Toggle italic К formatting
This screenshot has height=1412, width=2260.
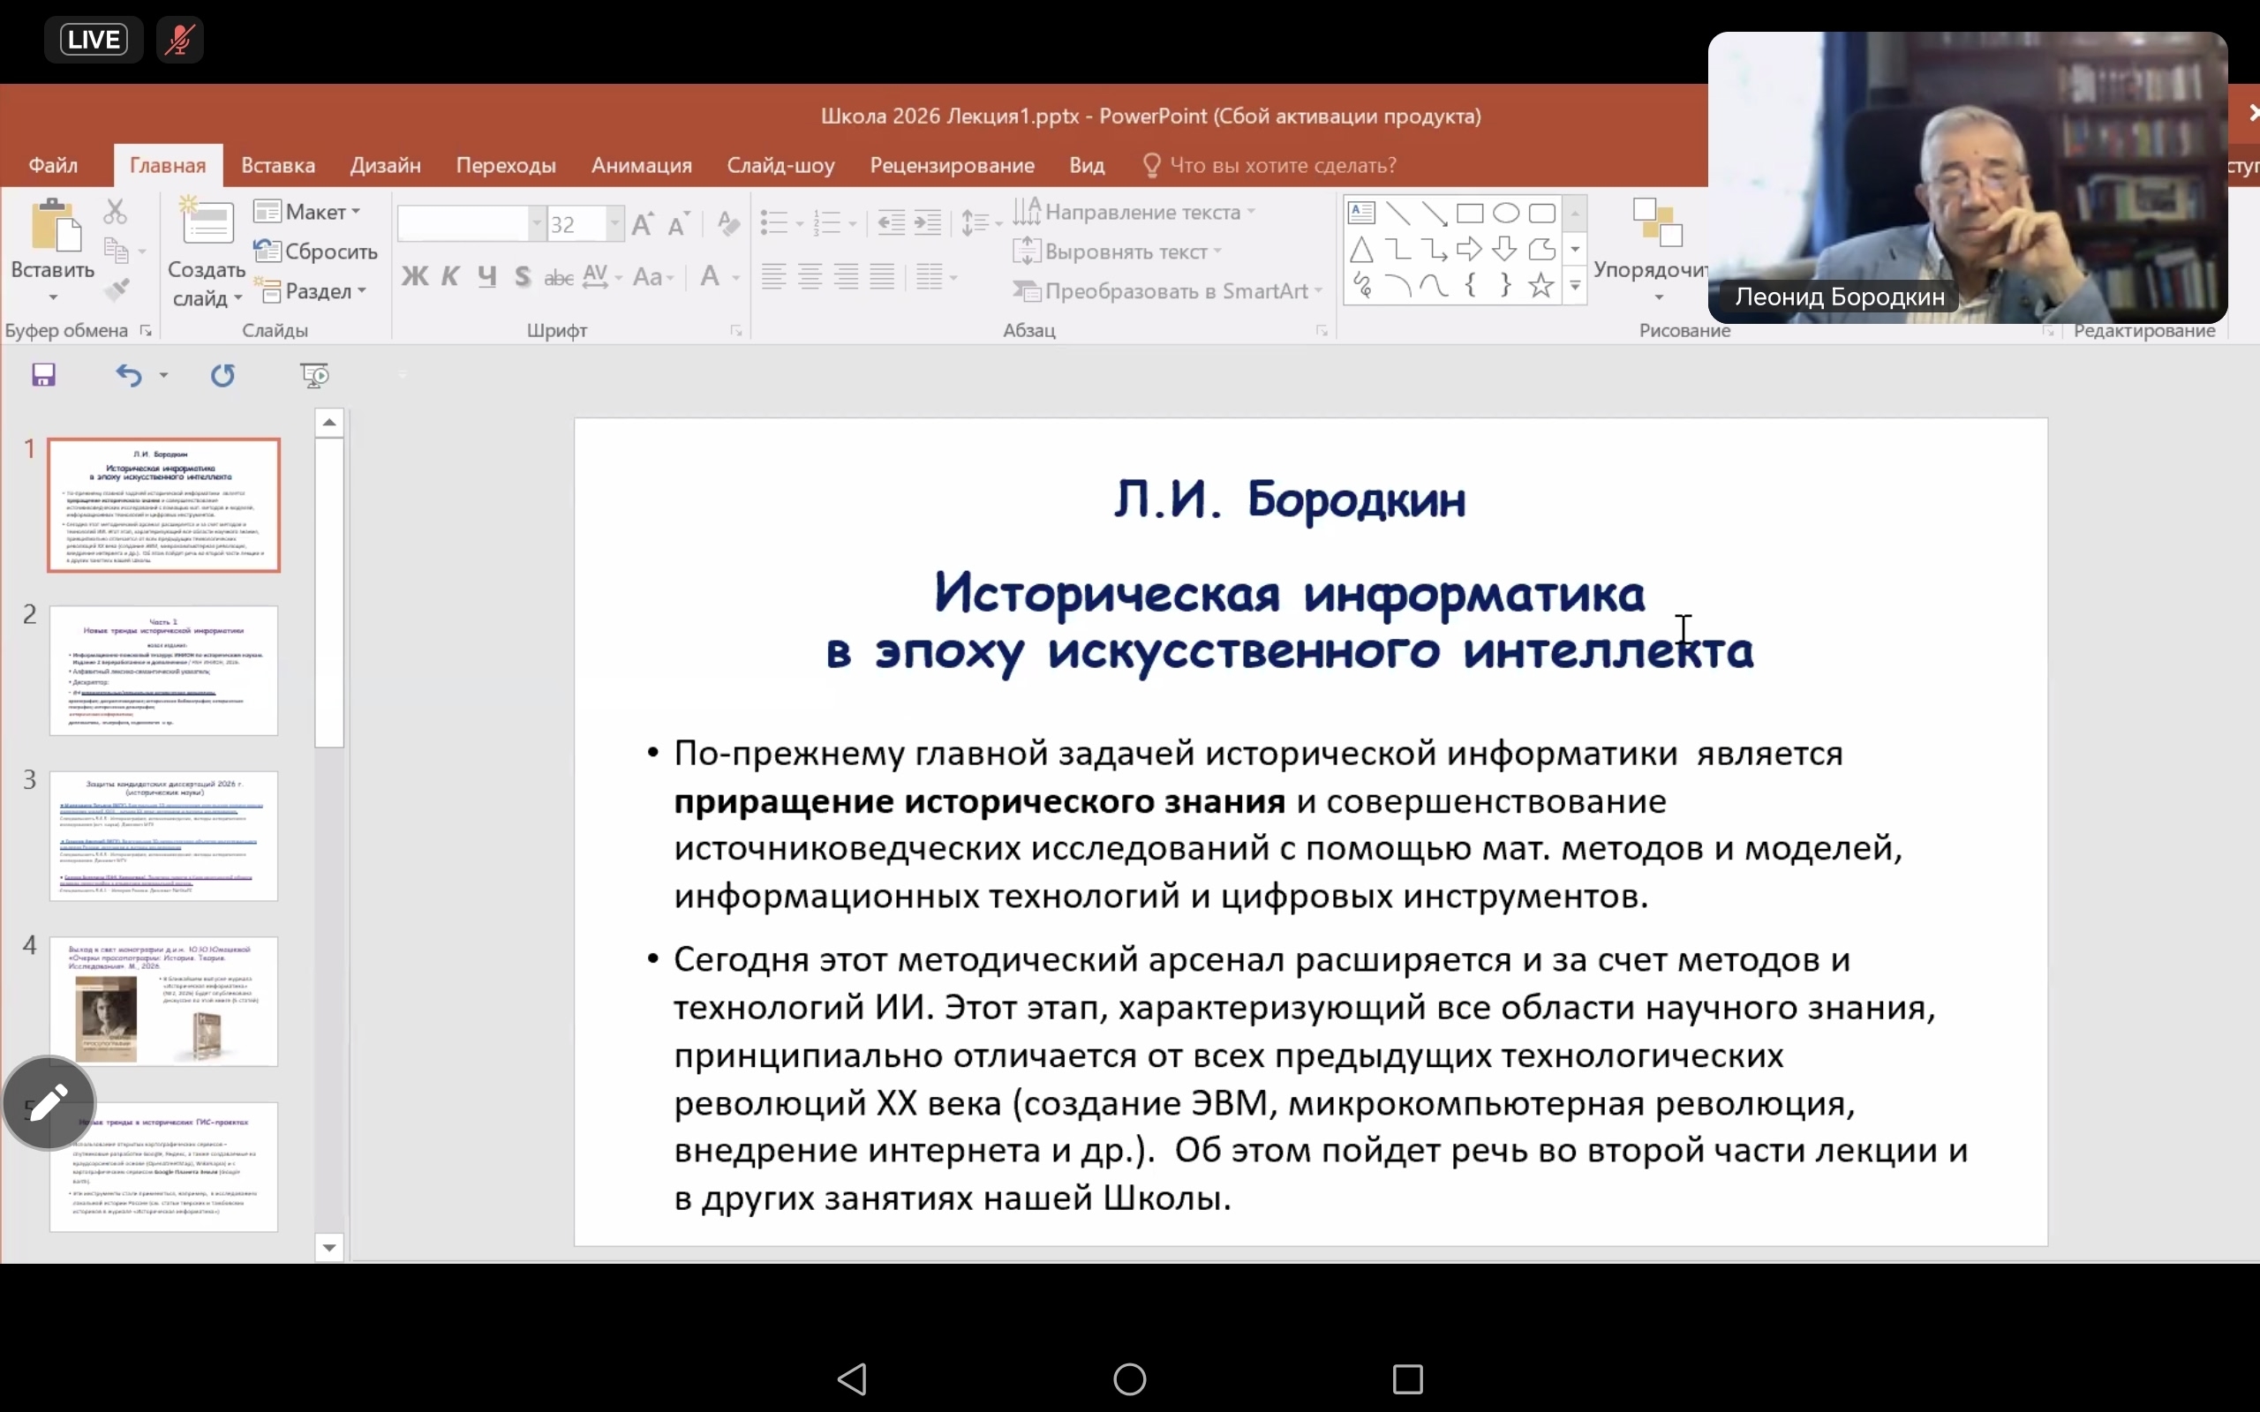click(451, 276)
